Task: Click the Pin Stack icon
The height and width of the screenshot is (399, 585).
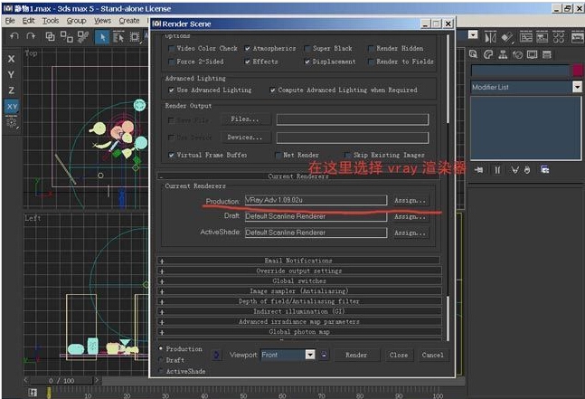Action: point(479,170)
